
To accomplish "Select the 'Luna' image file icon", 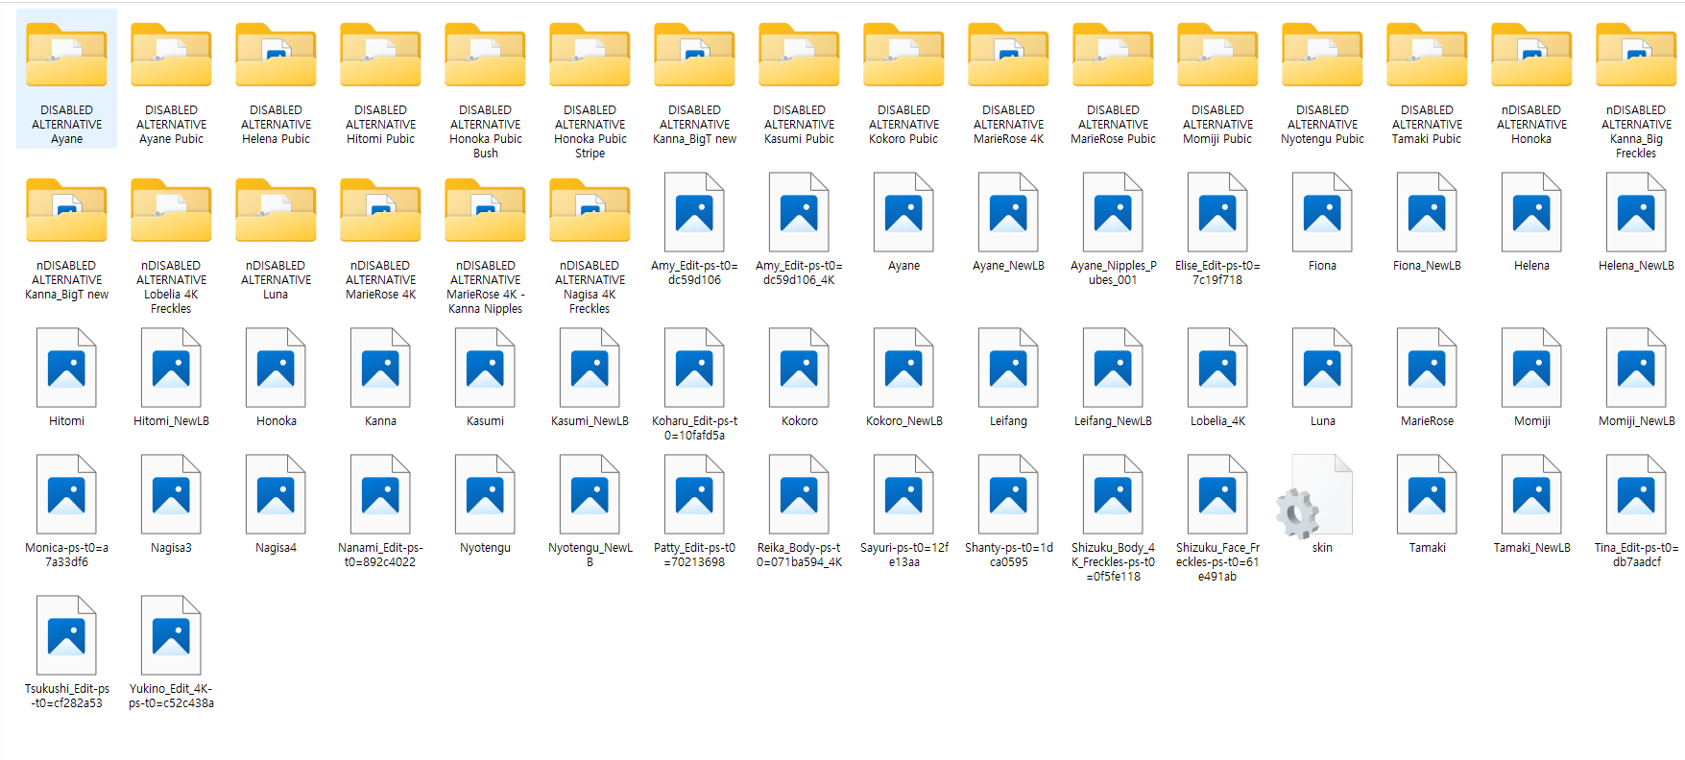I will (1322, 368).
